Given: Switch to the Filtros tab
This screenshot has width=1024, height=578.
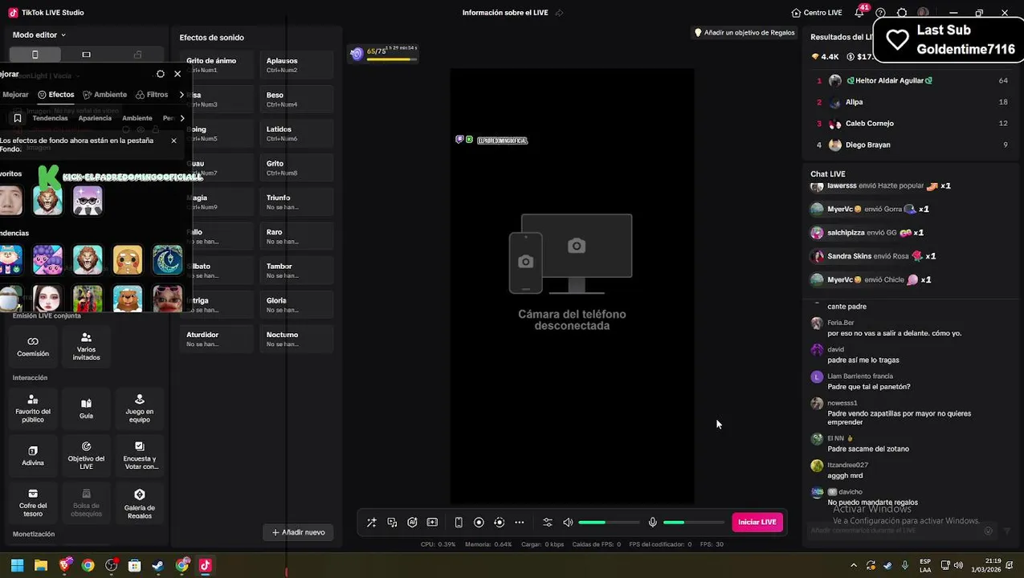Looking at the screenshot, I should (x=152, y=95).
